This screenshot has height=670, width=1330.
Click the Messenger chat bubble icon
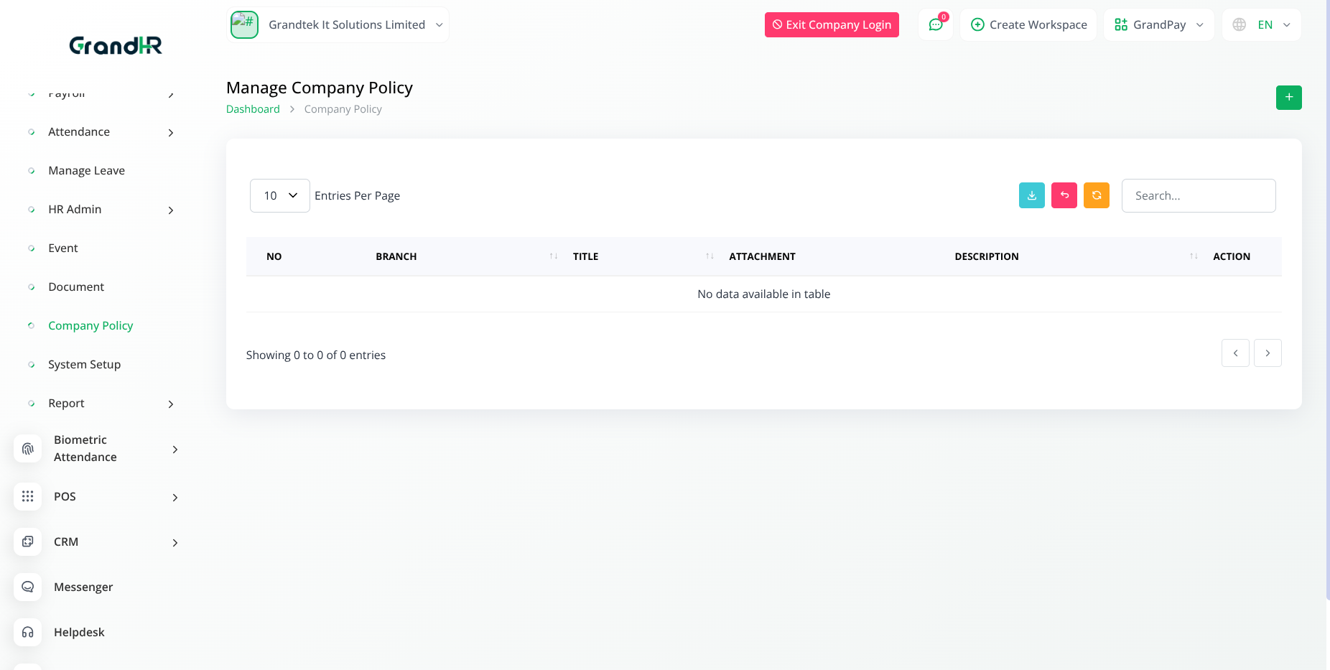point(28,587)
